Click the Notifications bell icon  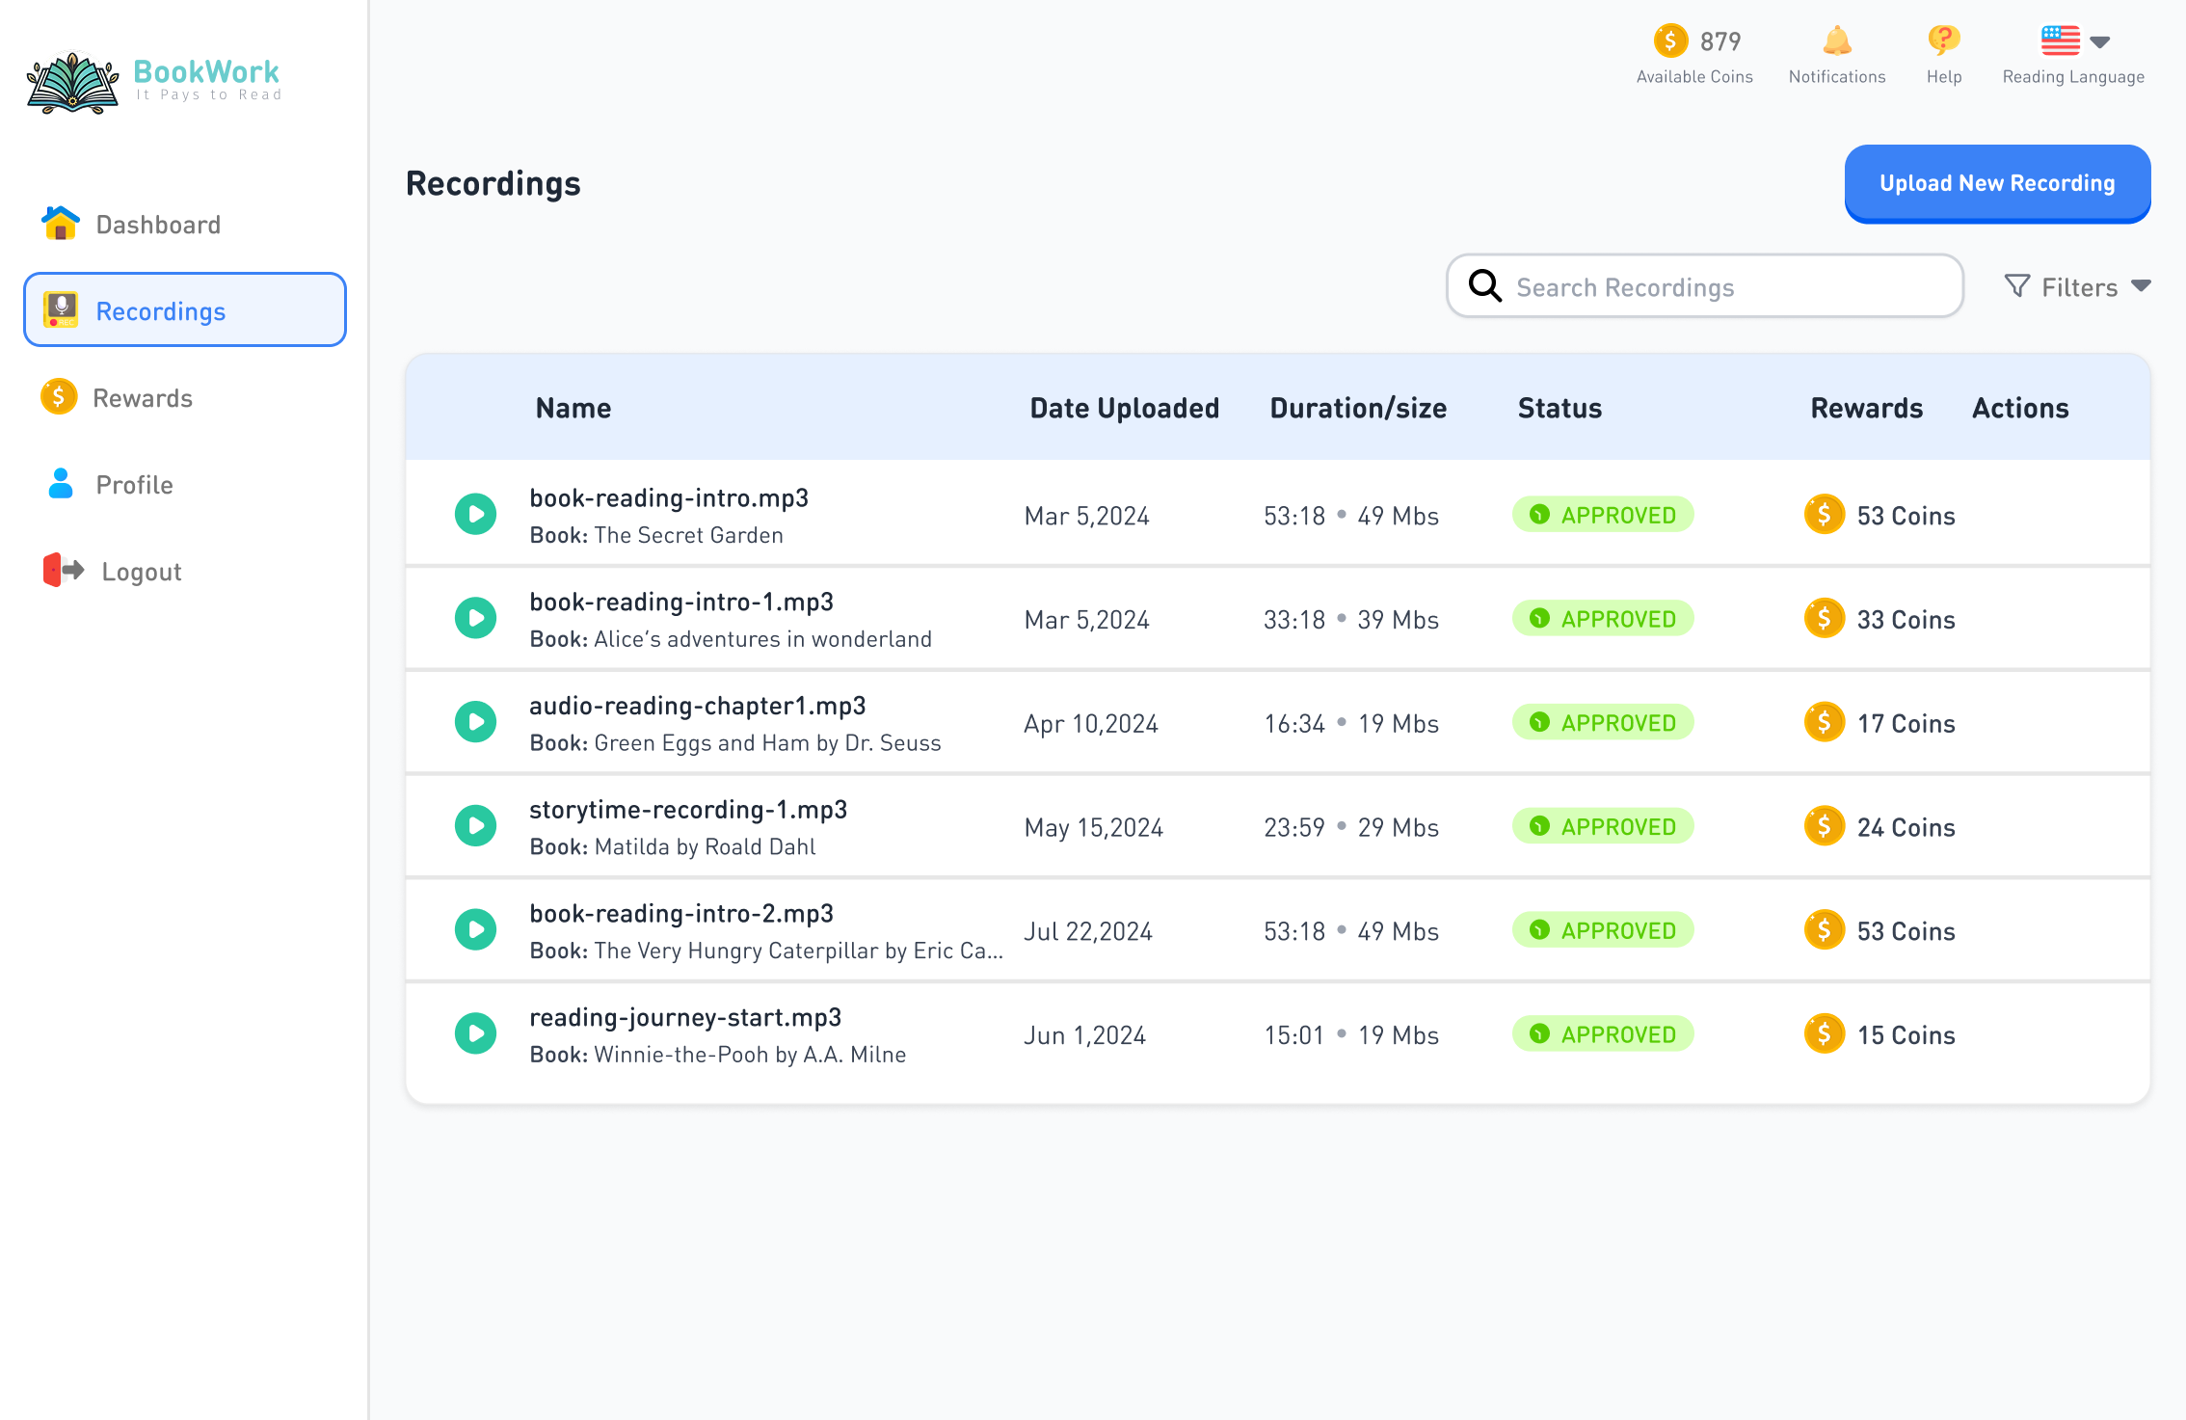click(x=1836, y=41)
